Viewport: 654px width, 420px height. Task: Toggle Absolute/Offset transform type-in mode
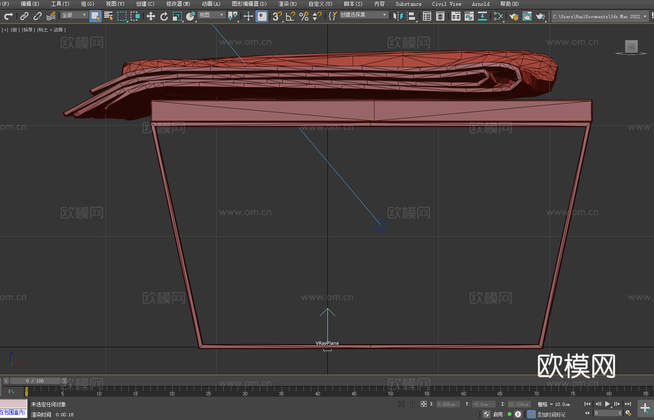point(424,404)
